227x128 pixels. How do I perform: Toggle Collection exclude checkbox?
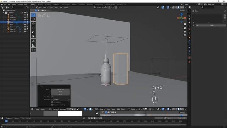click(x=23, y=13)
